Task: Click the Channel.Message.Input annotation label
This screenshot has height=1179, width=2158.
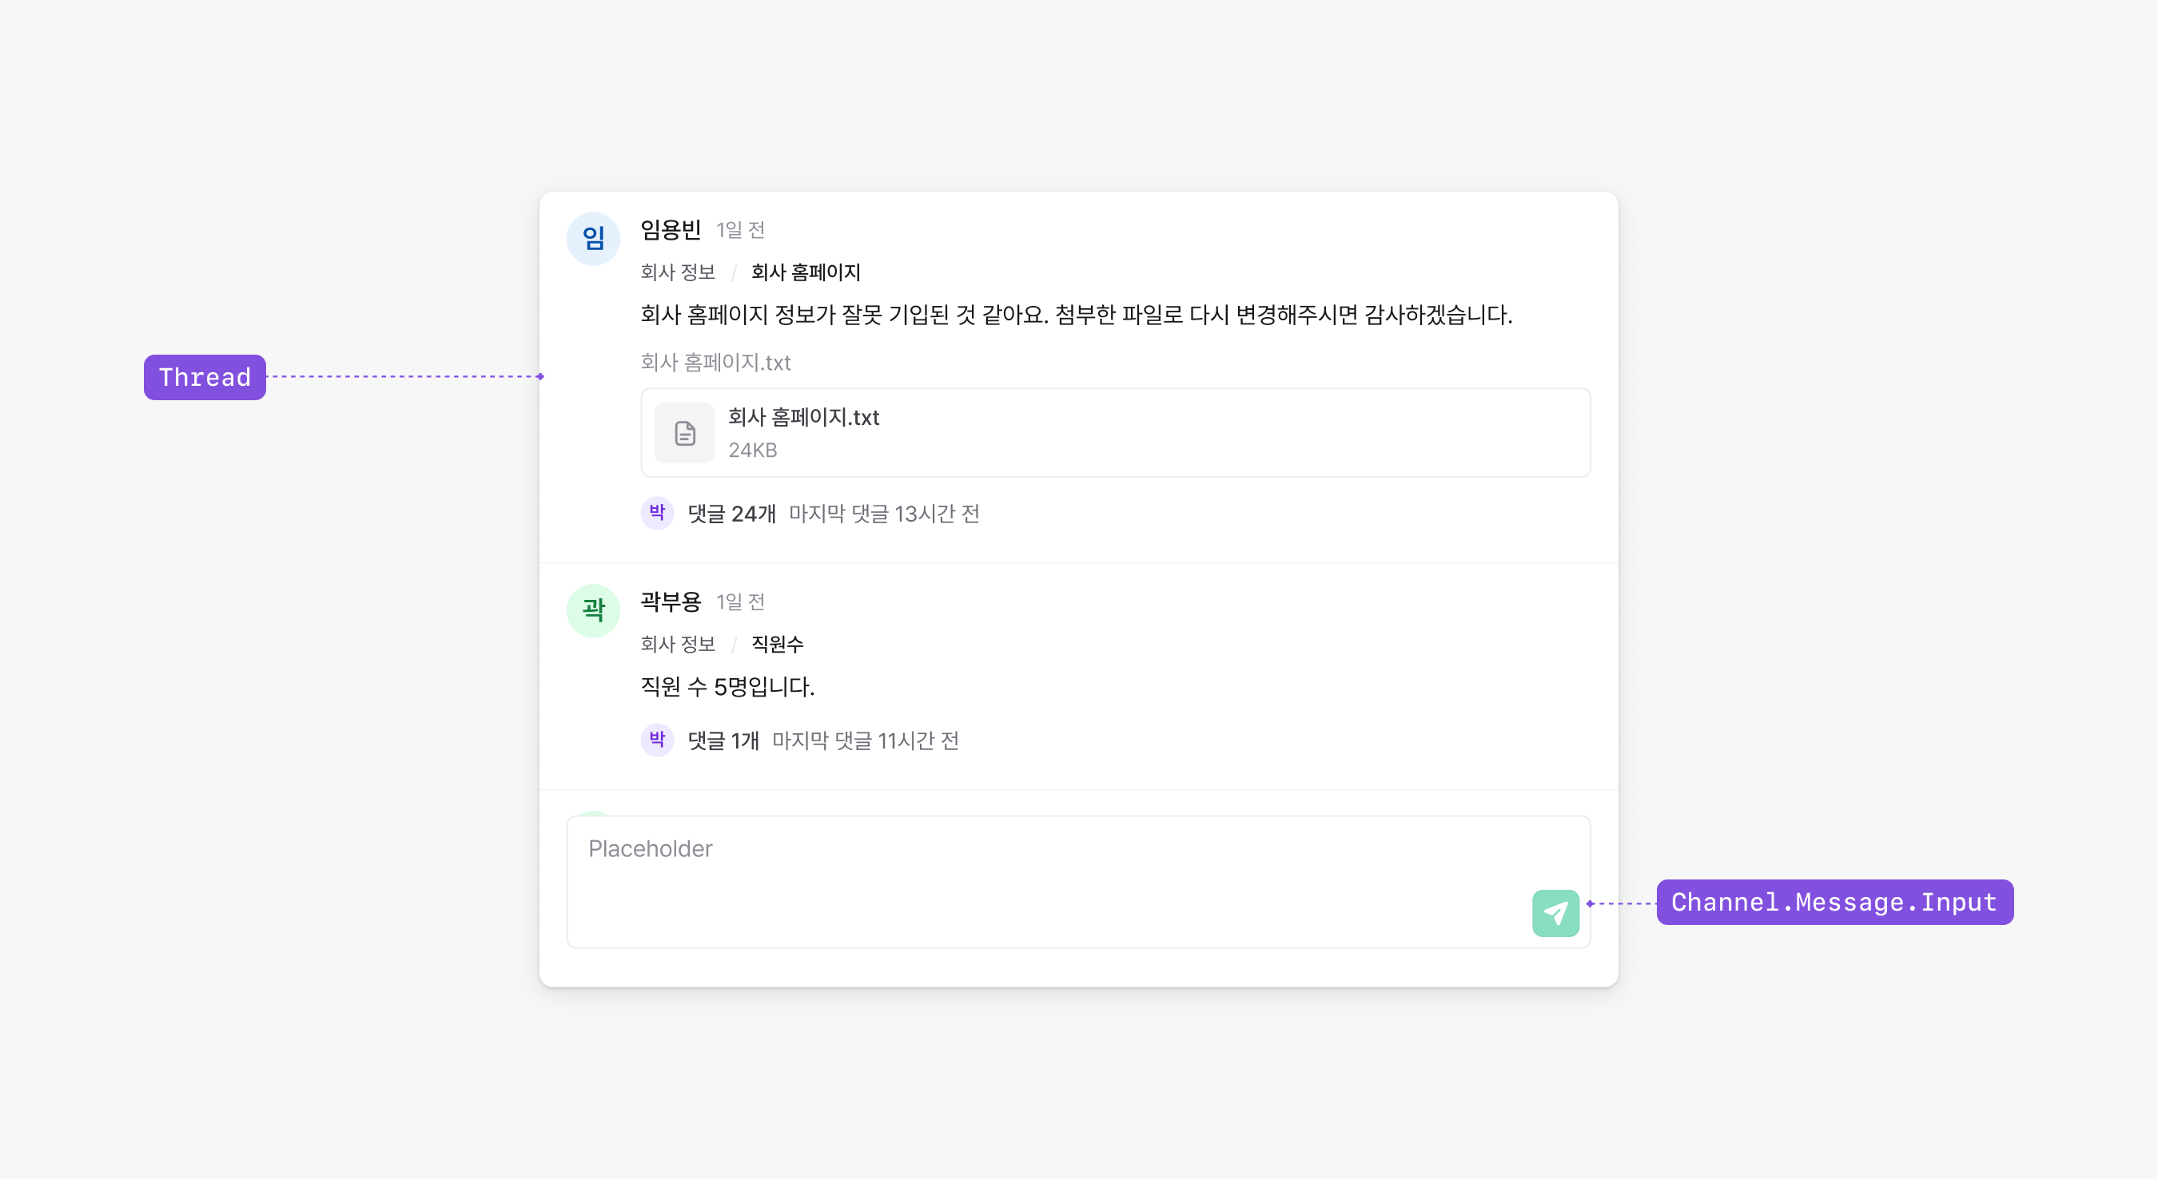Action: pyautogui.click(x=1834, y=902)
